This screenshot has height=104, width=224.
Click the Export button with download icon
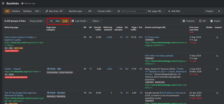pyautogui.click(x=215, y=21)
